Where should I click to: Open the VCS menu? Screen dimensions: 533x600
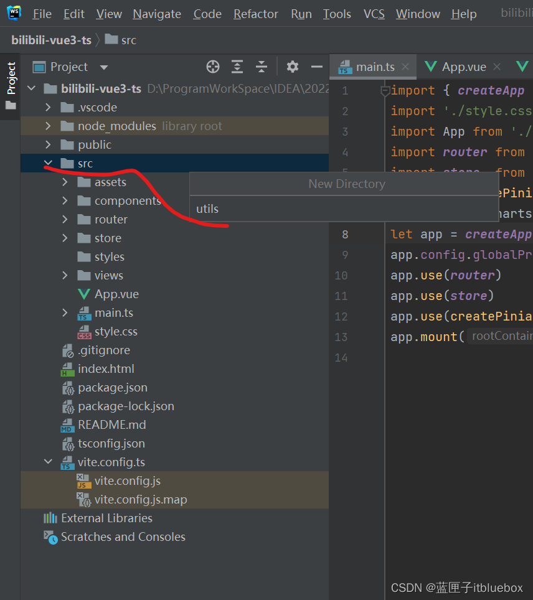pos(374,14)
